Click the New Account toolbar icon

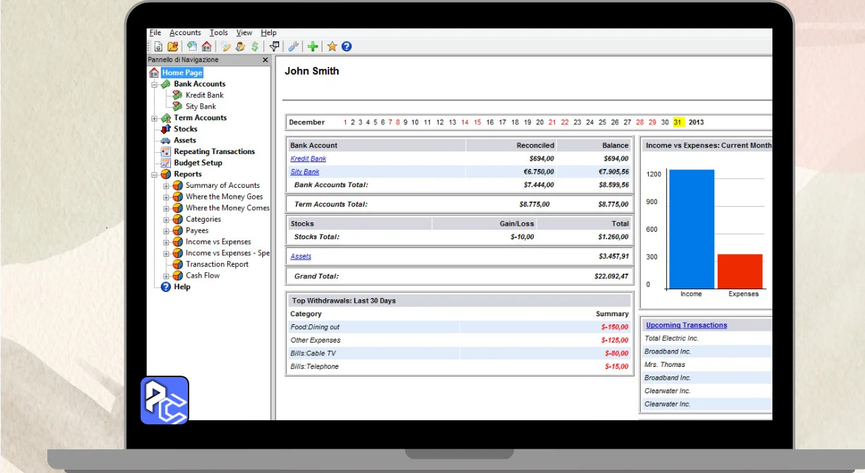[192, 47]
